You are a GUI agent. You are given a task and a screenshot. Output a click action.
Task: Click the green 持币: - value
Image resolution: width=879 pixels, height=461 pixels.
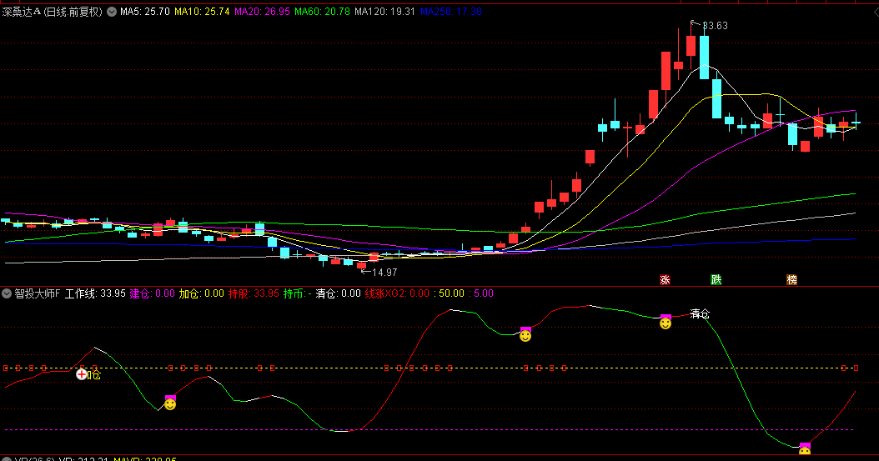point(297,293)
